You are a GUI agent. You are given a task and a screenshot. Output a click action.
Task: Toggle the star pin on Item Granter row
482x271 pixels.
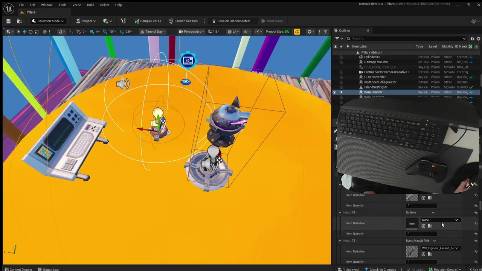(341, 92)
